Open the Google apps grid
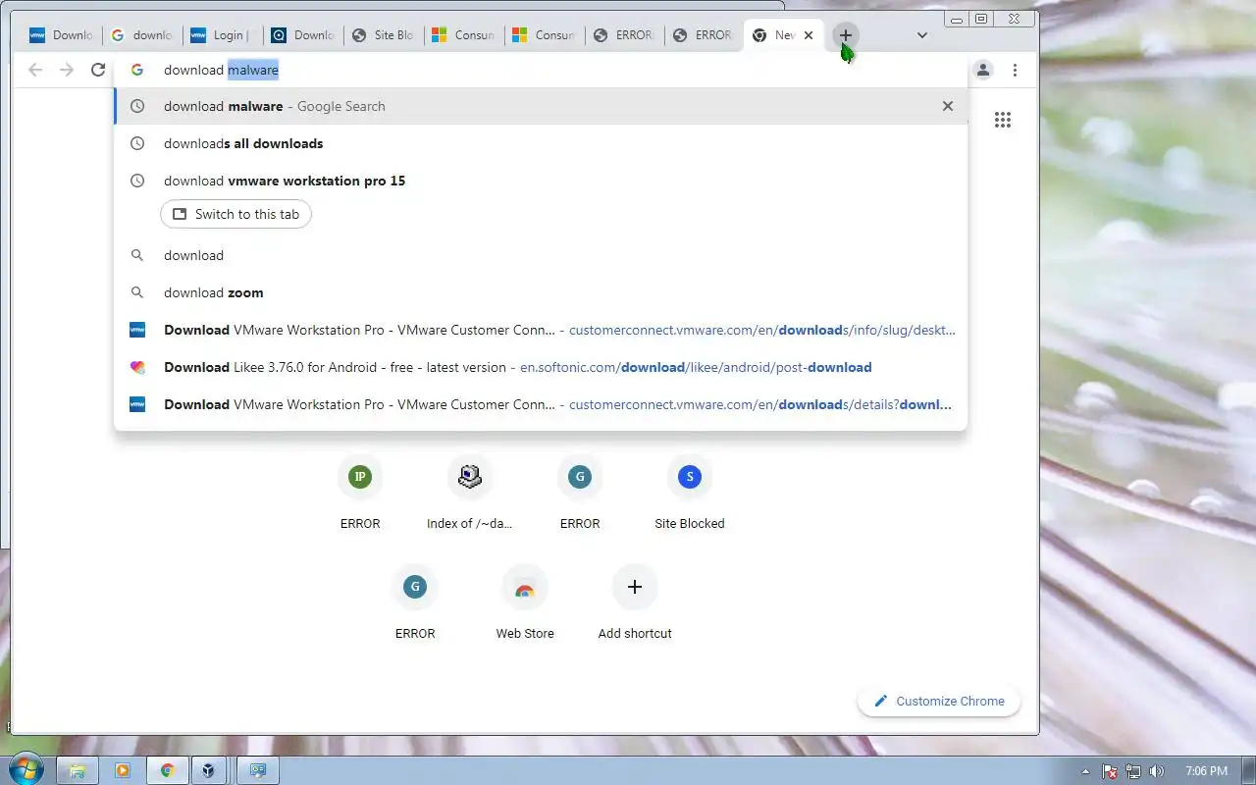The image size is (1256, 785). tap(1002, 120)
